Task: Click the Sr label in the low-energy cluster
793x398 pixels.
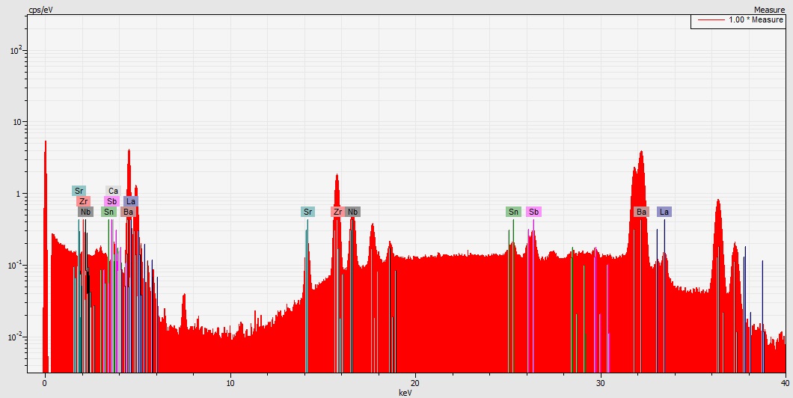Action: [x=79, y=191]
